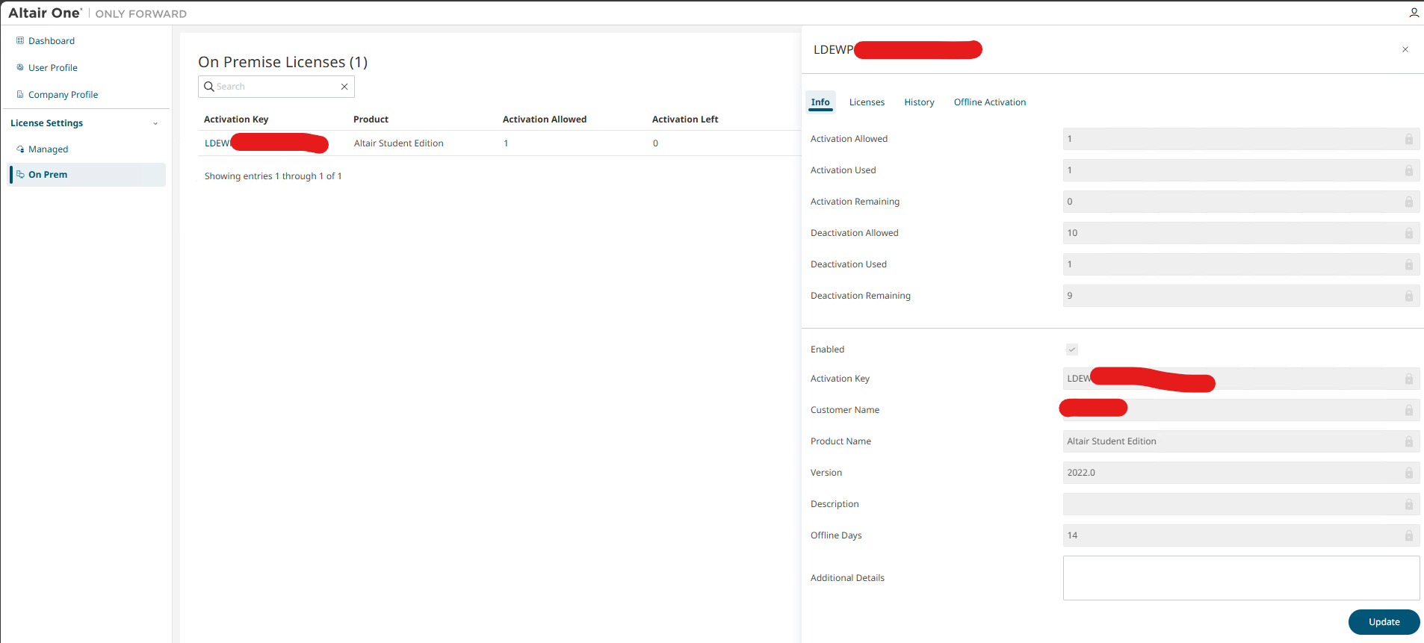Image resolution: width=1424 pixels, height=643 pixels.
Task: Close the license detail panel
Action: (x=1405, y=49)
